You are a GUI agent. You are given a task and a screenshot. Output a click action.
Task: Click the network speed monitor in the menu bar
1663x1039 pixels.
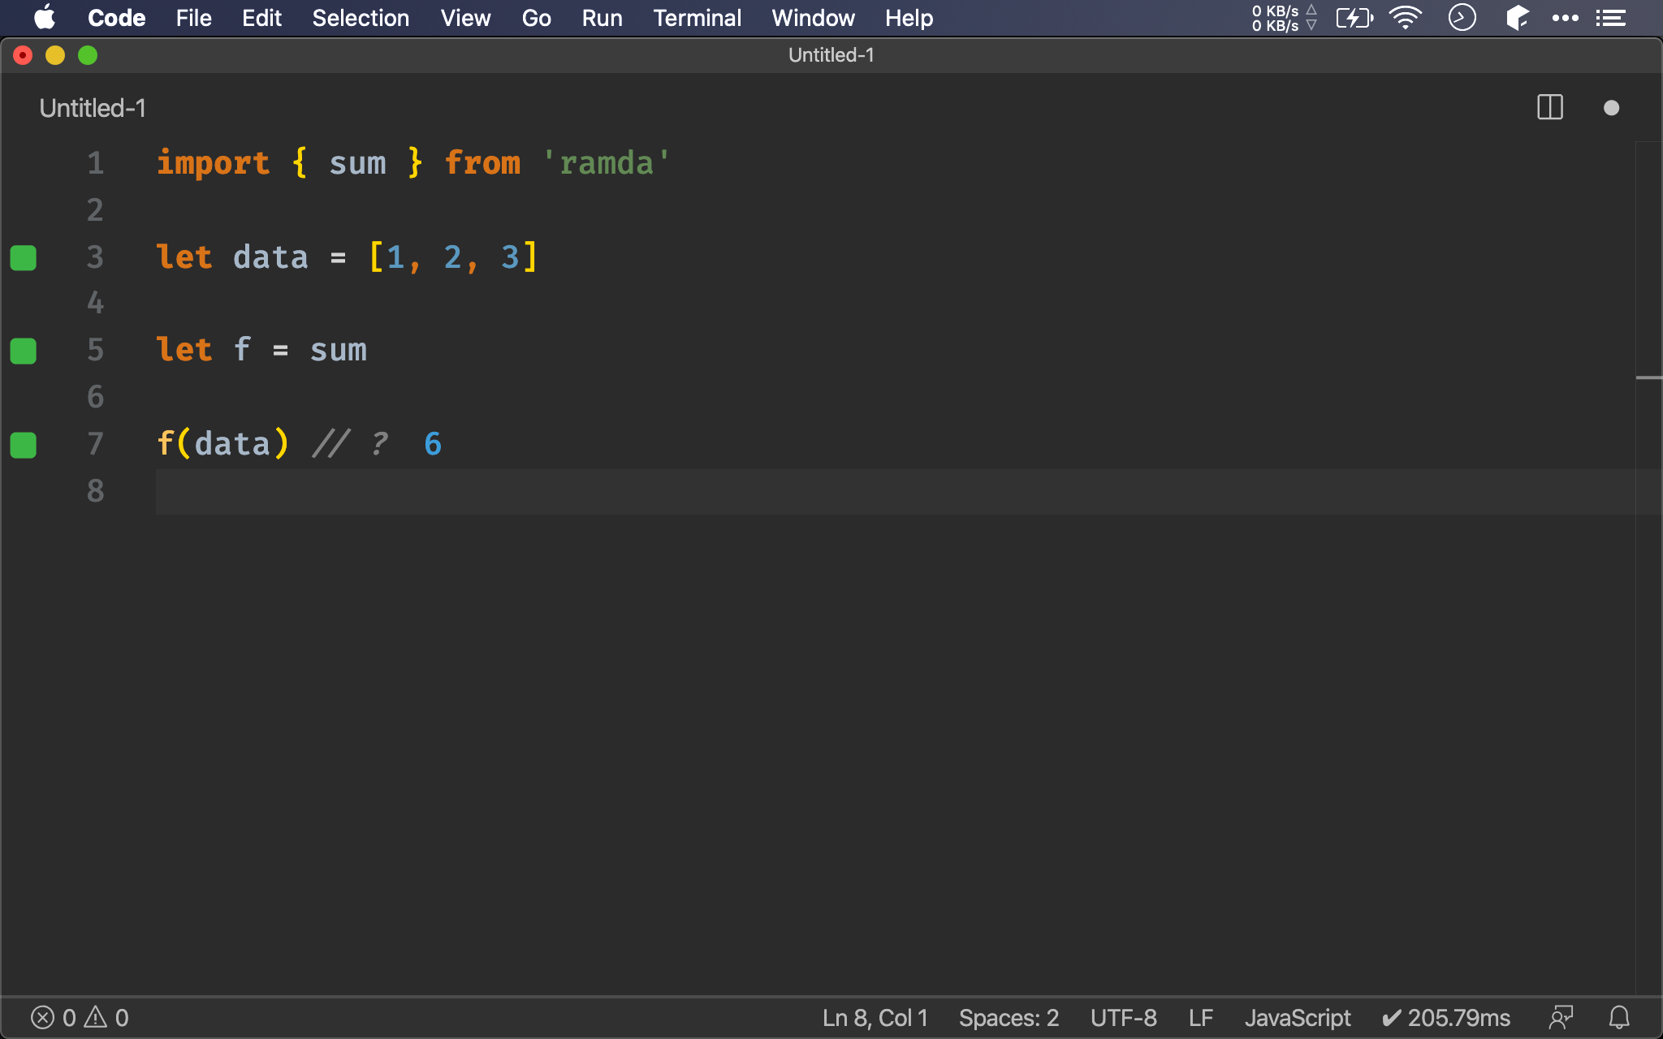point(1284,18)
